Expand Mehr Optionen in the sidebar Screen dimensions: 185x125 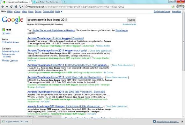[x=10, y=61]
